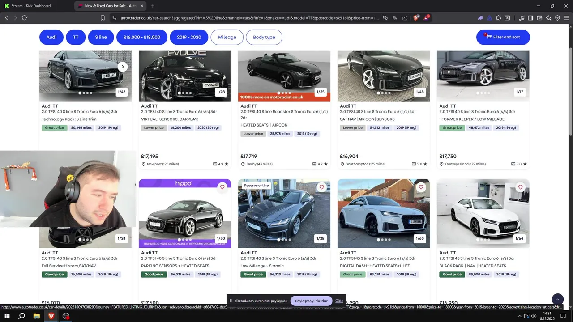Open the site settings icon beside the URL
This screenshot has width=573, height=322.
click(x=114, y=18)
